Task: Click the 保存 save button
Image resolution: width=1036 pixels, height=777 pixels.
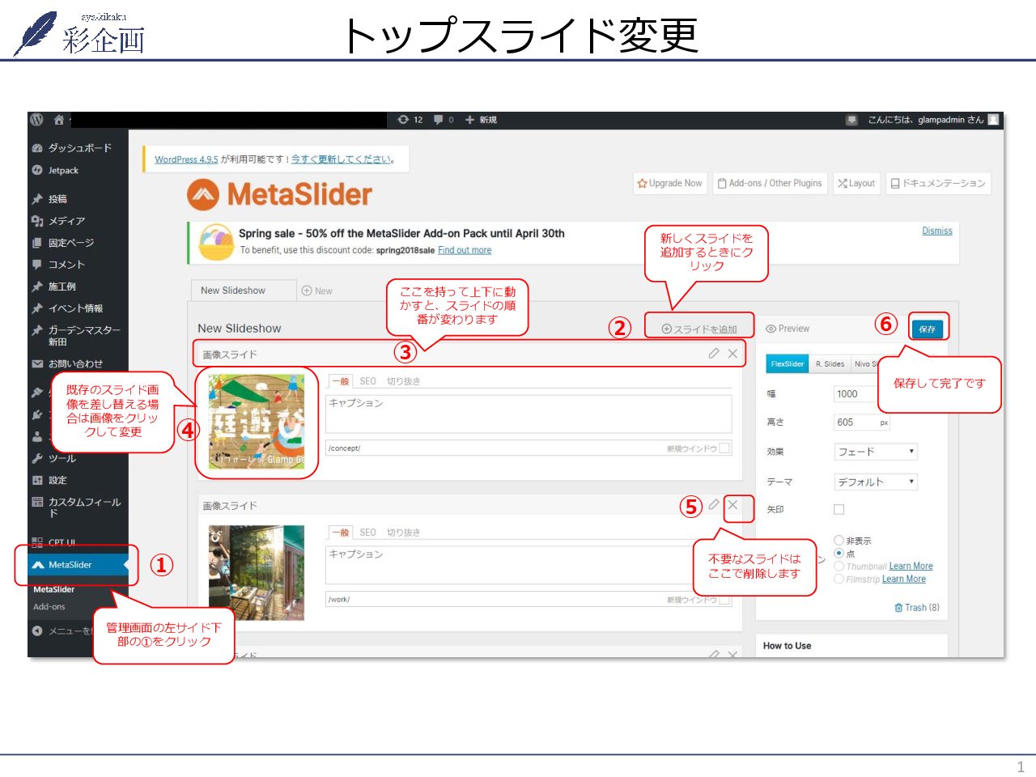Action: point(927,329)
